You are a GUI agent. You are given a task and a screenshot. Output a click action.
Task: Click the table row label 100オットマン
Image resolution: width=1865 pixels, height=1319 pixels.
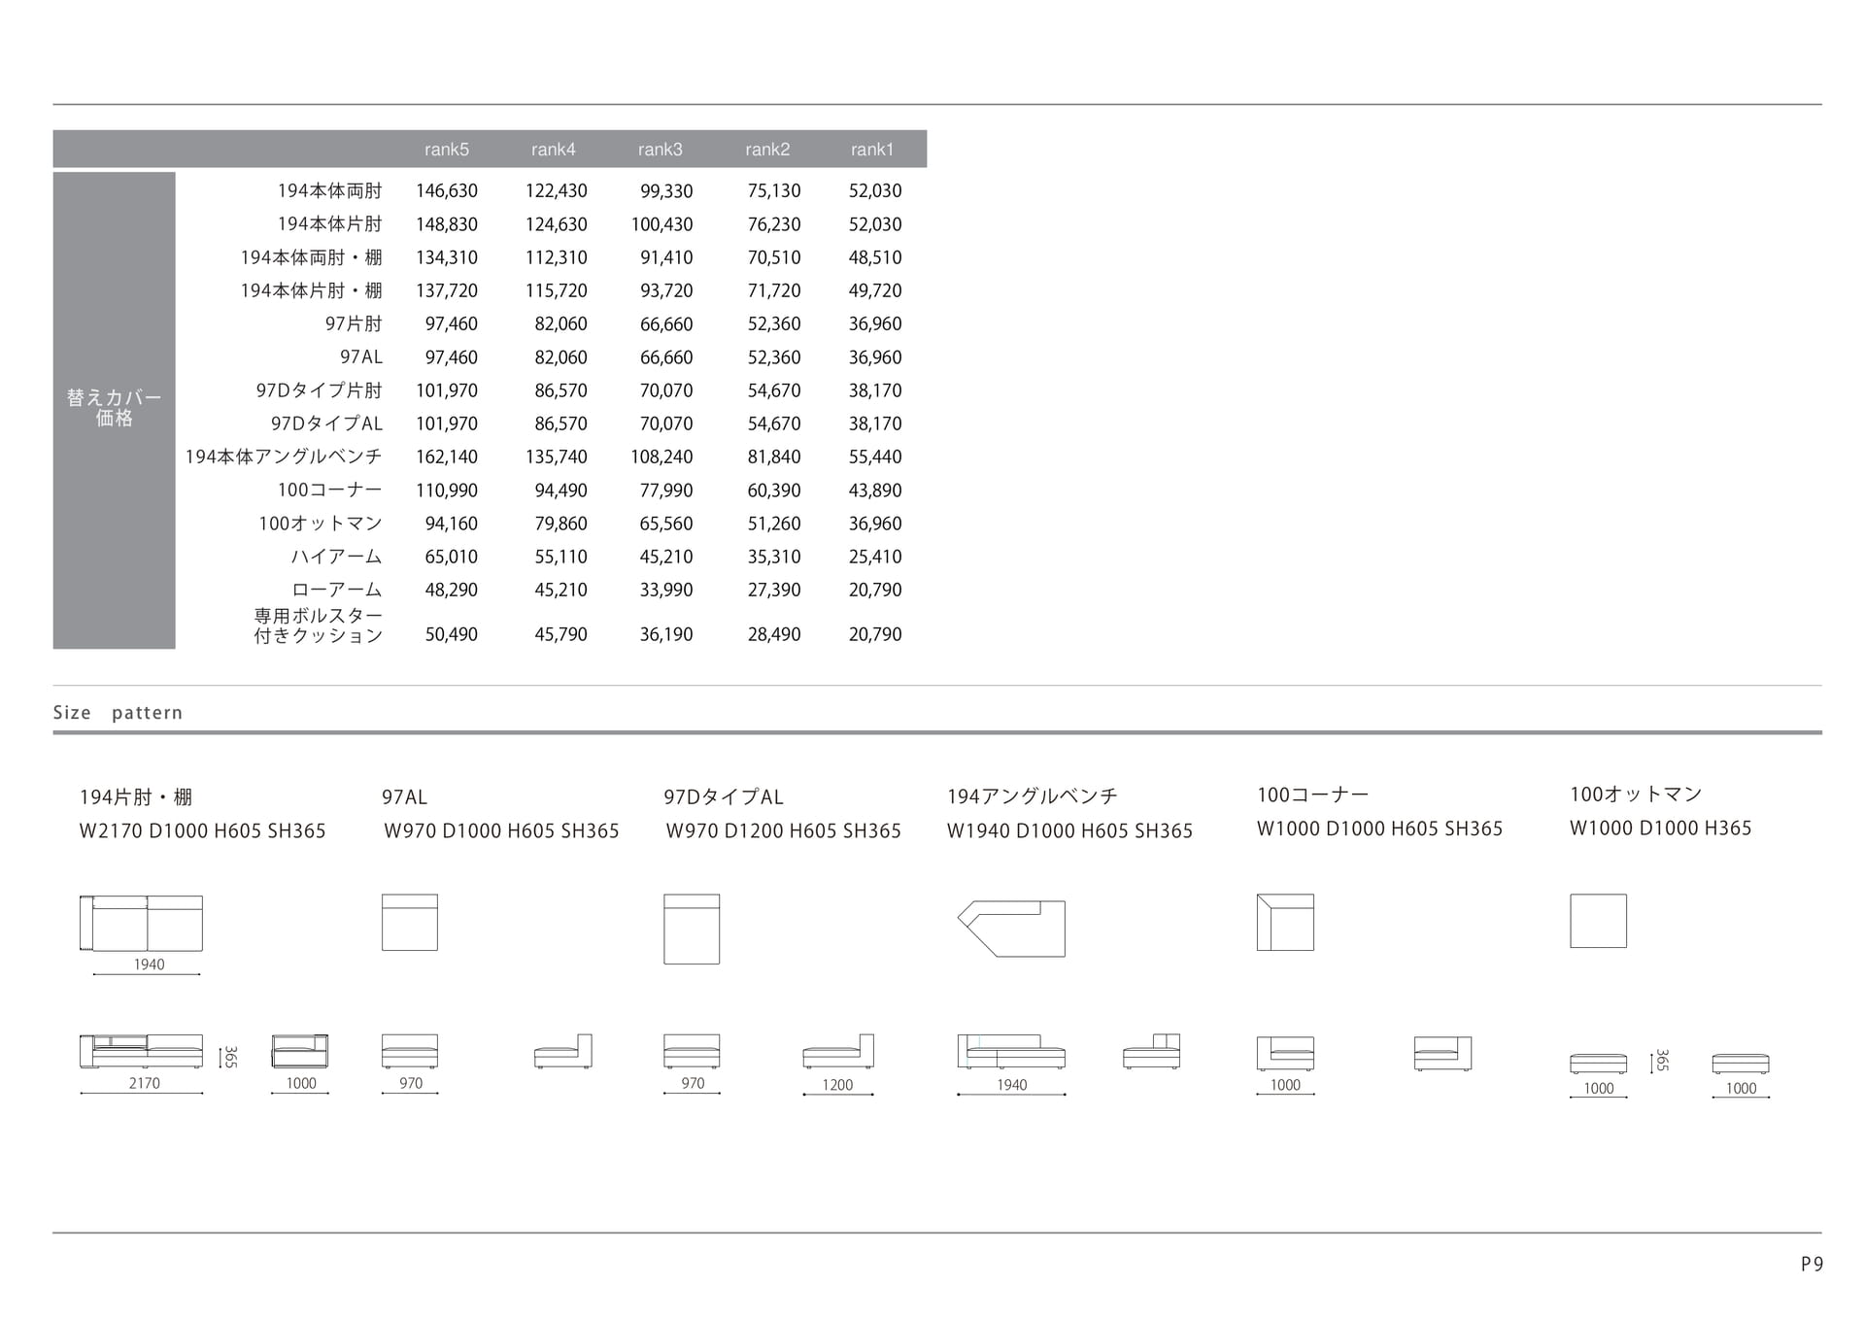[320, 524]
